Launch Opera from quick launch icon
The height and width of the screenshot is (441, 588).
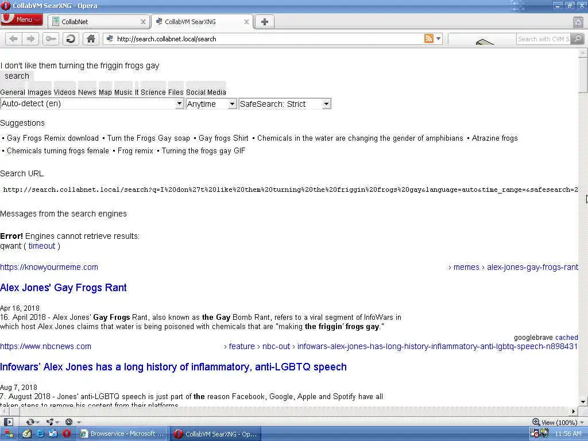[x=67, y=434]
